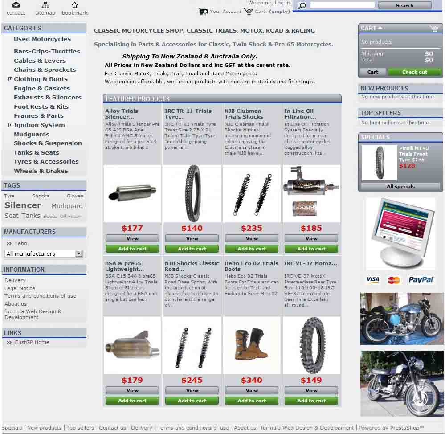Click the shopping cart icon in header
This screenshot has width=445, height=434.
click(x=248, y=12)
